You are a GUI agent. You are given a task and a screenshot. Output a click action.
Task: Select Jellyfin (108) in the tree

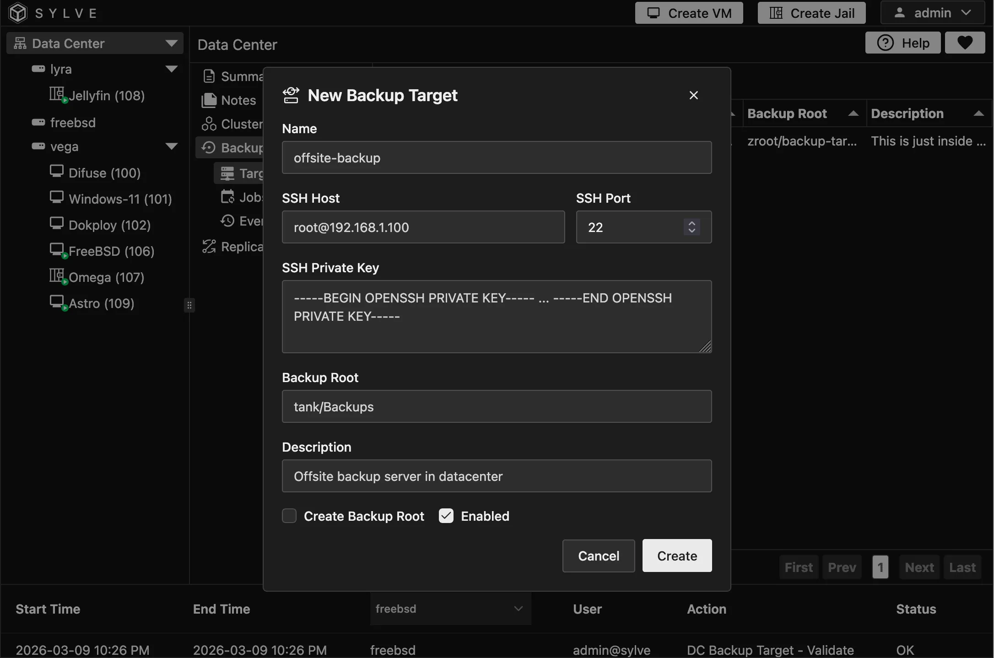(x=106, y=95)
